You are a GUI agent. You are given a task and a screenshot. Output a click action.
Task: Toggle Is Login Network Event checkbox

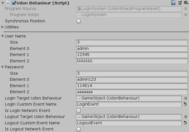pos(78,111)
